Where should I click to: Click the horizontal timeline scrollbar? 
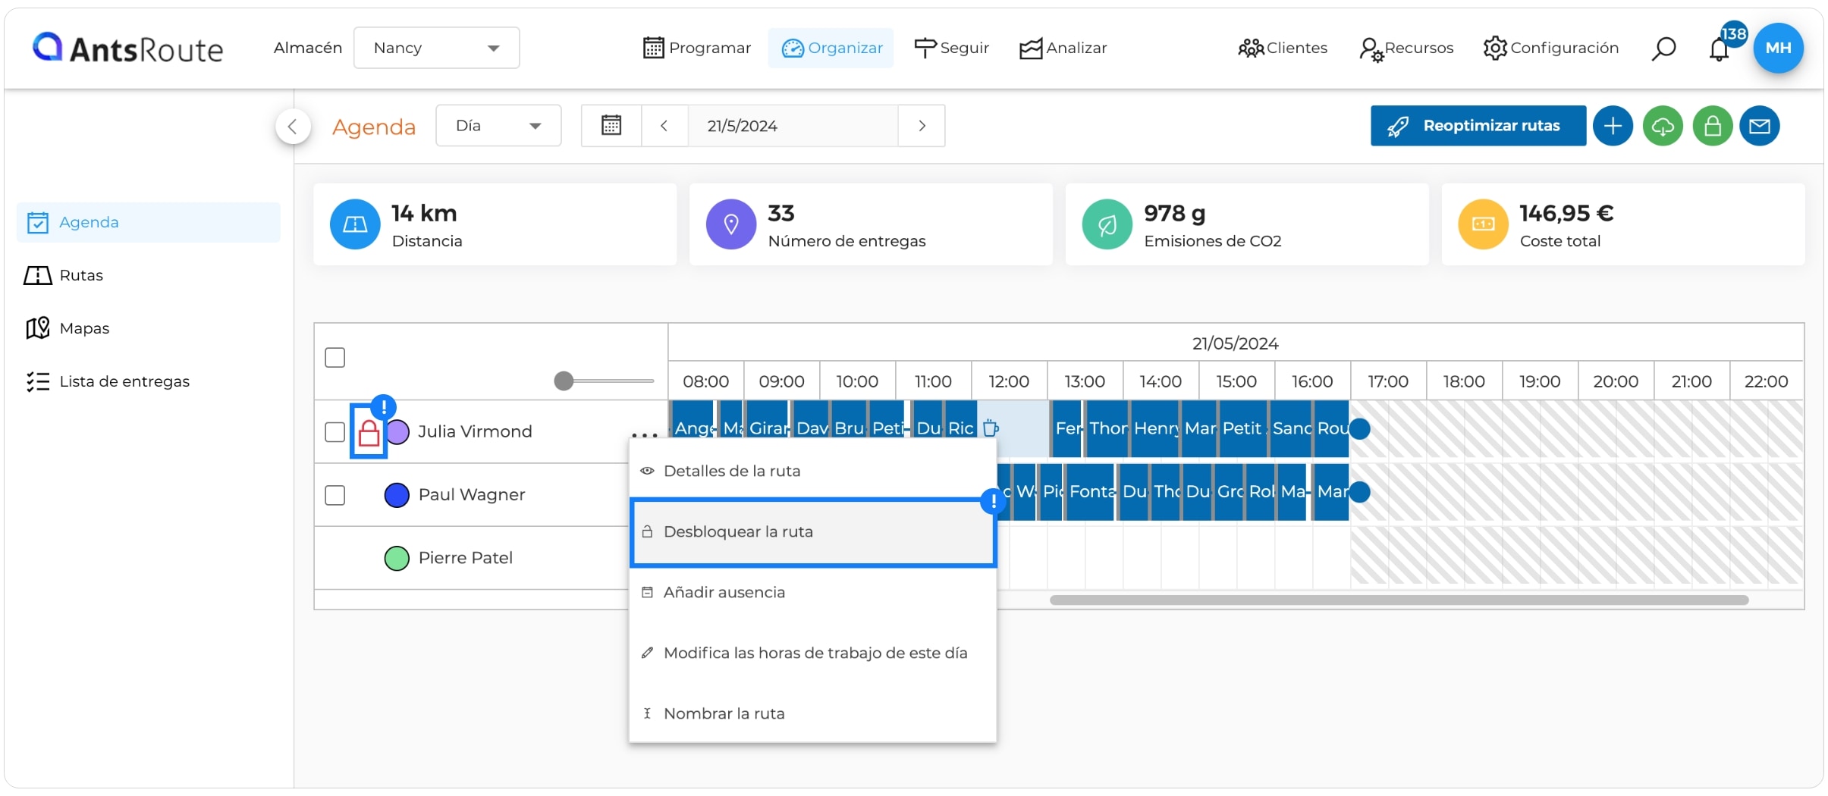[1399, 600]
